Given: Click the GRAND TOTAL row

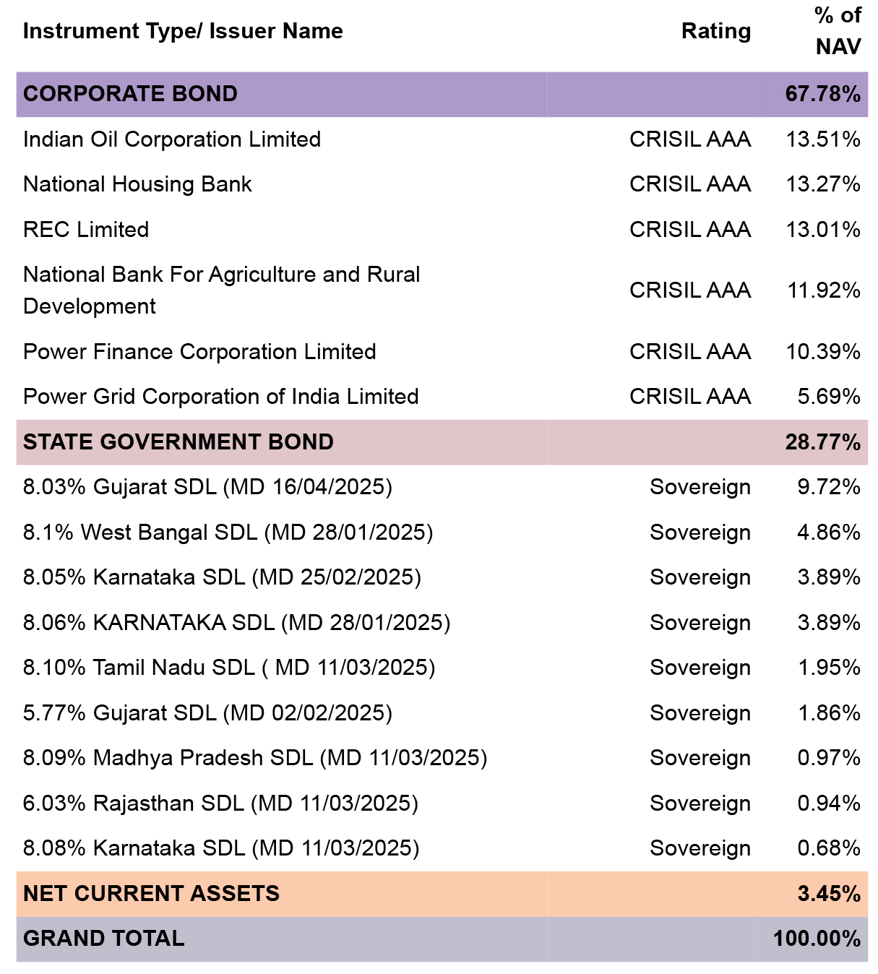Looking at the screenshot, I should 442,939.
